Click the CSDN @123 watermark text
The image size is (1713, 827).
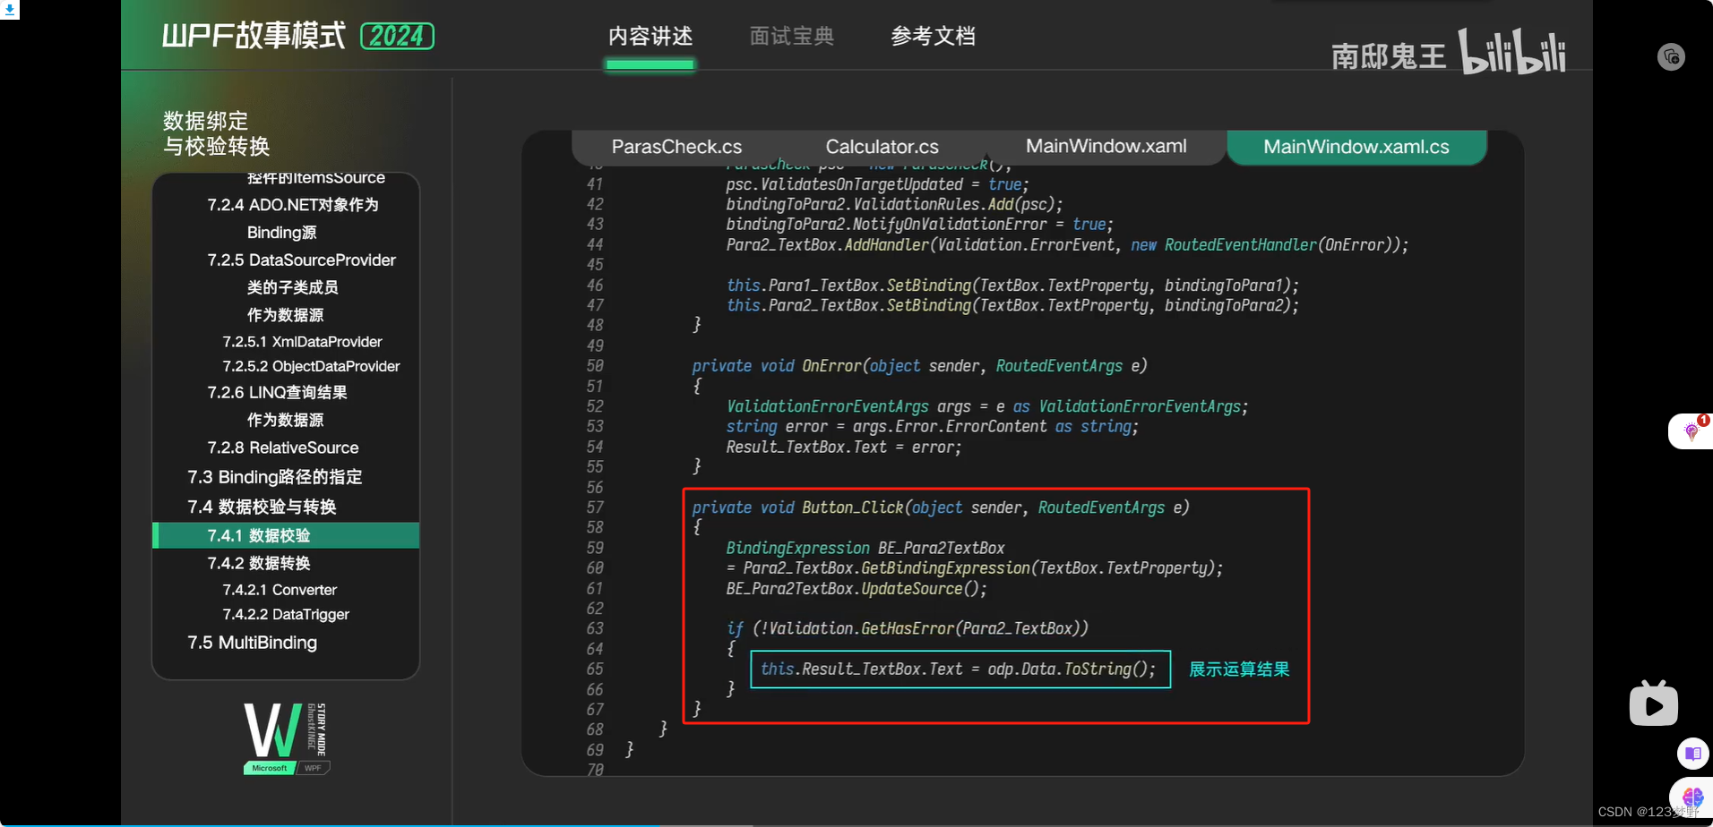click(x=1648, y=812)
